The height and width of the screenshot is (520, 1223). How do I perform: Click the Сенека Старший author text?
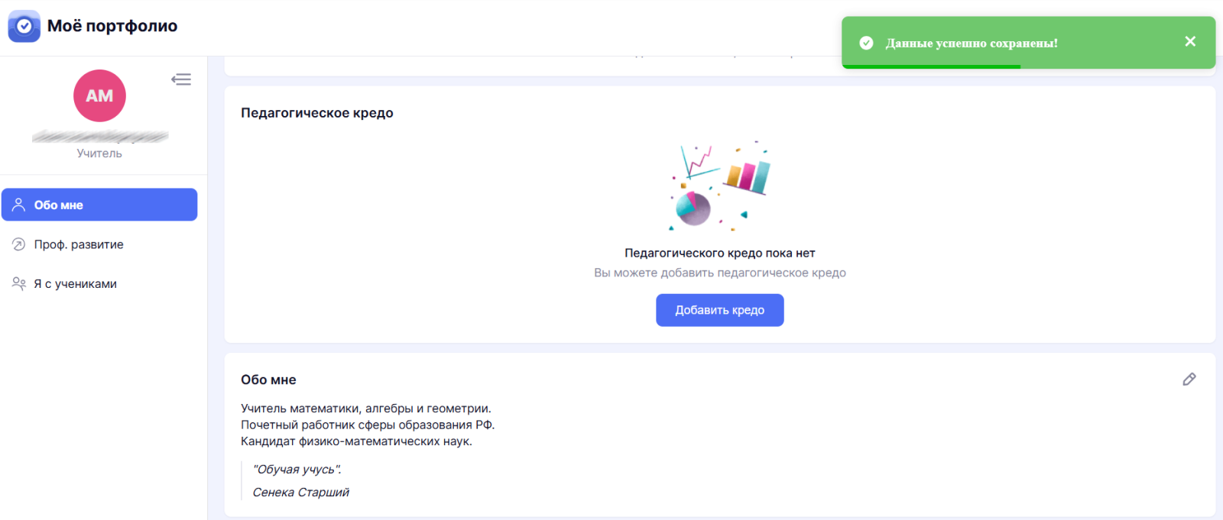click(300, 493)
